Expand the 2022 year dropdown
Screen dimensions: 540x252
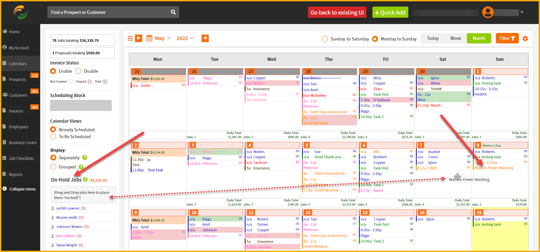[x=185, y=38]
